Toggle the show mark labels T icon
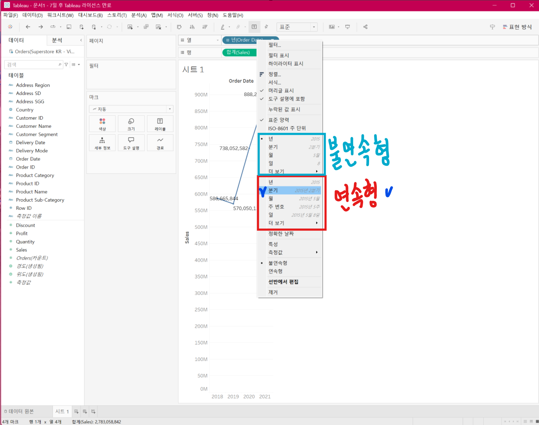 pyautogui.click(x=254, y=27)
